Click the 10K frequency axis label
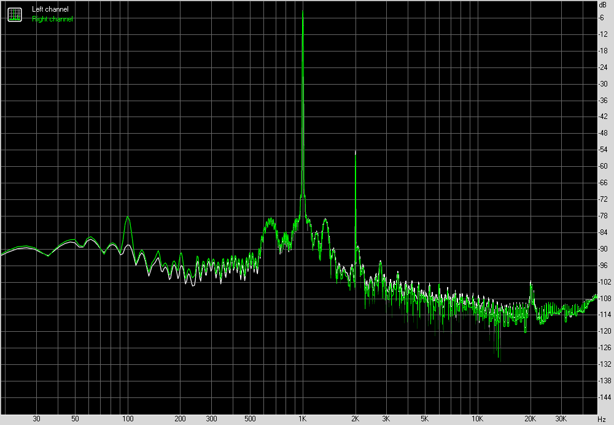The height and width of the screenshot is (425, 614). click(x=478, y=419)
